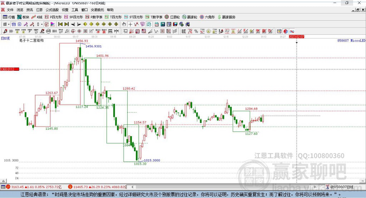Open the 浏览 menu

pyautogui.click(x=20, y=10)
